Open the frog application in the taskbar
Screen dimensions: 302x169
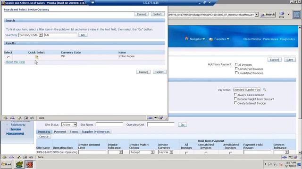(19, 164)
